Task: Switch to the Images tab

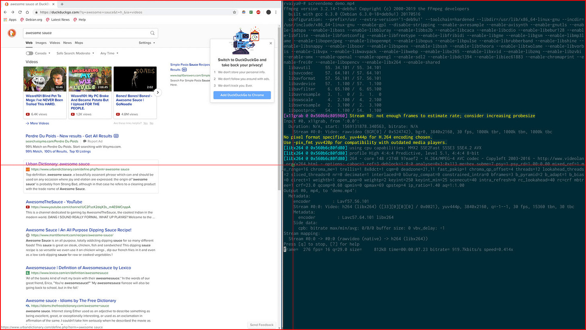Action: pos(41,43)
